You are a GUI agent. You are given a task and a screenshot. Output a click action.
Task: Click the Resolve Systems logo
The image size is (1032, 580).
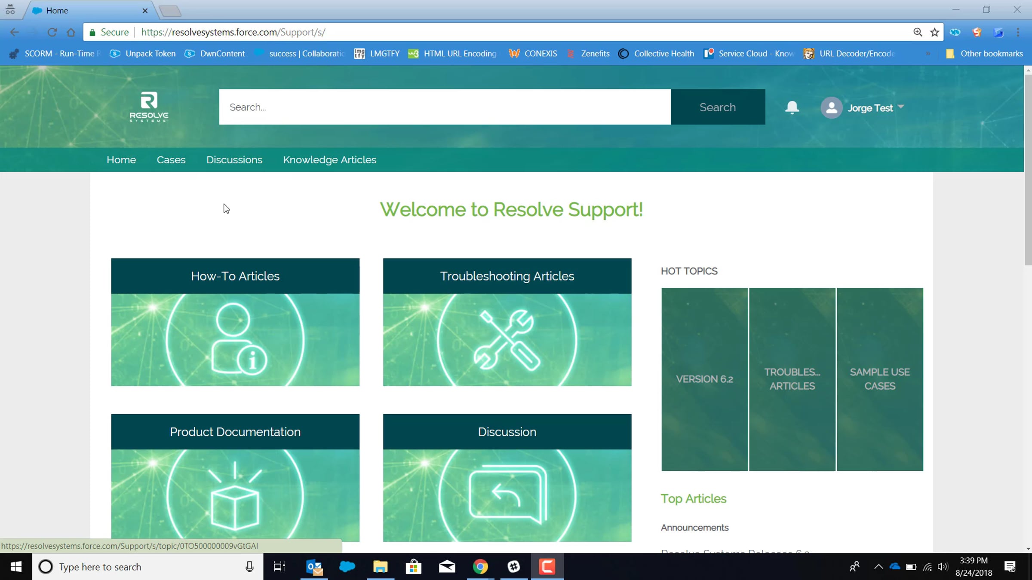click(x=149, y=107)
